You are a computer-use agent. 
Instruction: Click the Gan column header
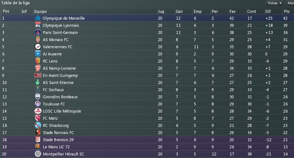(179, 11)
